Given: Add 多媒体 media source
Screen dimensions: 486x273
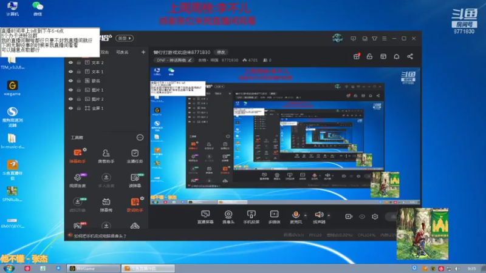Looking at the screenshot, I should click(x=275, y=217).
